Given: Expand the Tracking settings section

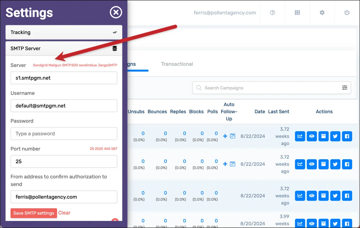Looking at the screenshot, I should pos(64,32).
